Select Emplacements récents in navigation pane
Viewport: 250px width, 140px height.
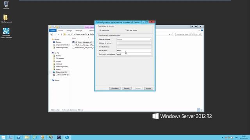(x=61, y=45)
